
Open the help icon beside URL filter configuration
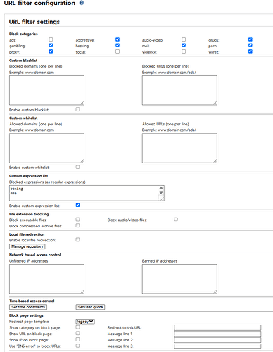point(82,3)
